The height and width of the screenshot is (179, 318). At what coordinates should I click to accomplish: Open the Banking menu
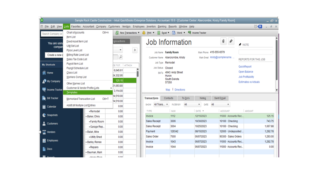[162, 26]
